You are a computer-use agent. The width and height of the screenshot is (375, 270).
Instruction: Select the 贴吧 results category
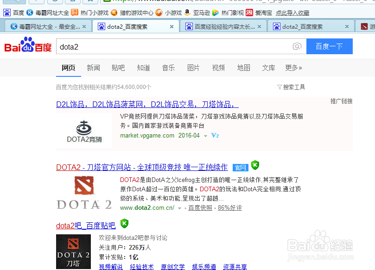pyautogui.click(x=118, y=68)
